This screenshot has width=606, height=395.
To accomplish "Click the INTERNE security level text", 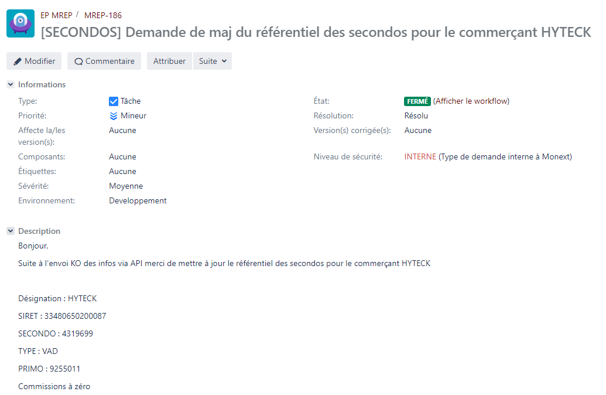I will point(420,156).
